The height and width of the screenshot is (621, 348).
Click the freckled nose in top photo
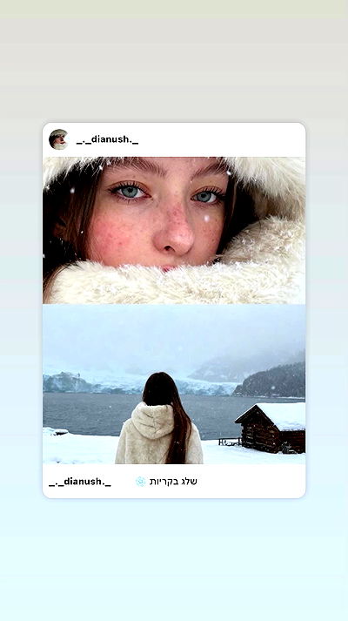click(173, 233)
